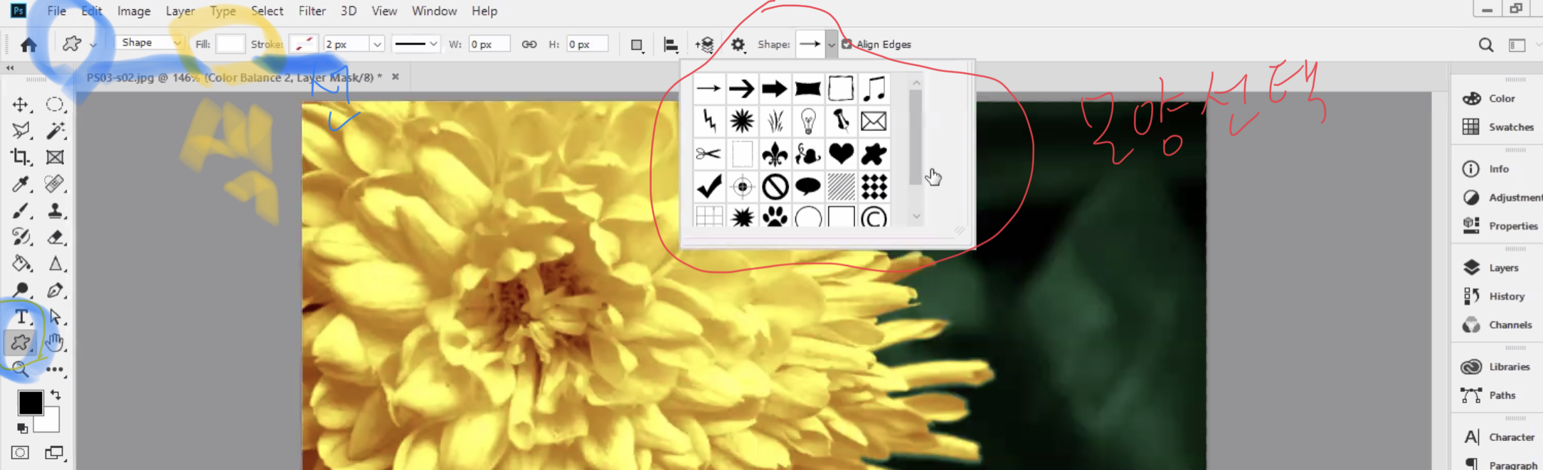
Task: Select the Dodge tool
Action: [21, 290]
